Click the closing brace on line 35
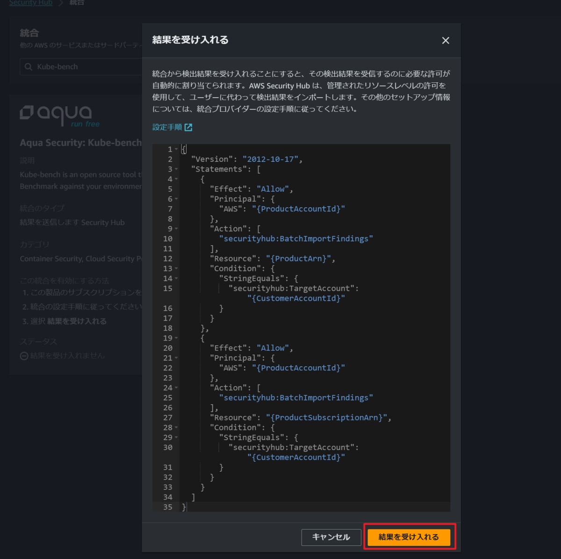 [x=184, y=507]
